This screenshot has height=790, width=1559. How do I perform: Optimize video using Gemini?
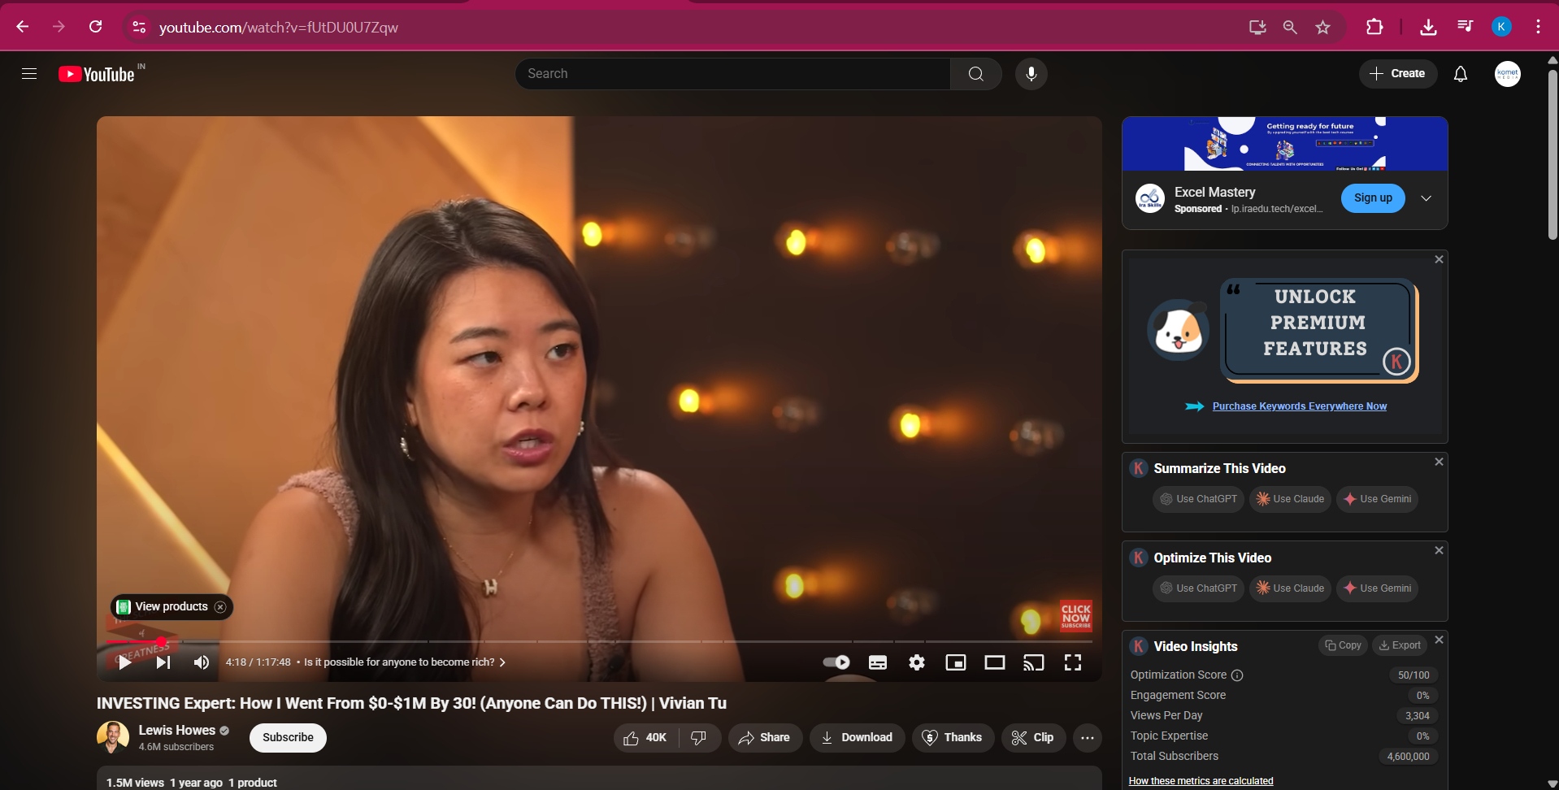click(1377, 588)
